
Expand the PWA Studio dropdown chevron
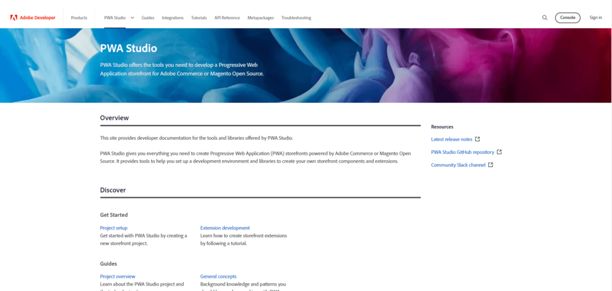point(132,17)
